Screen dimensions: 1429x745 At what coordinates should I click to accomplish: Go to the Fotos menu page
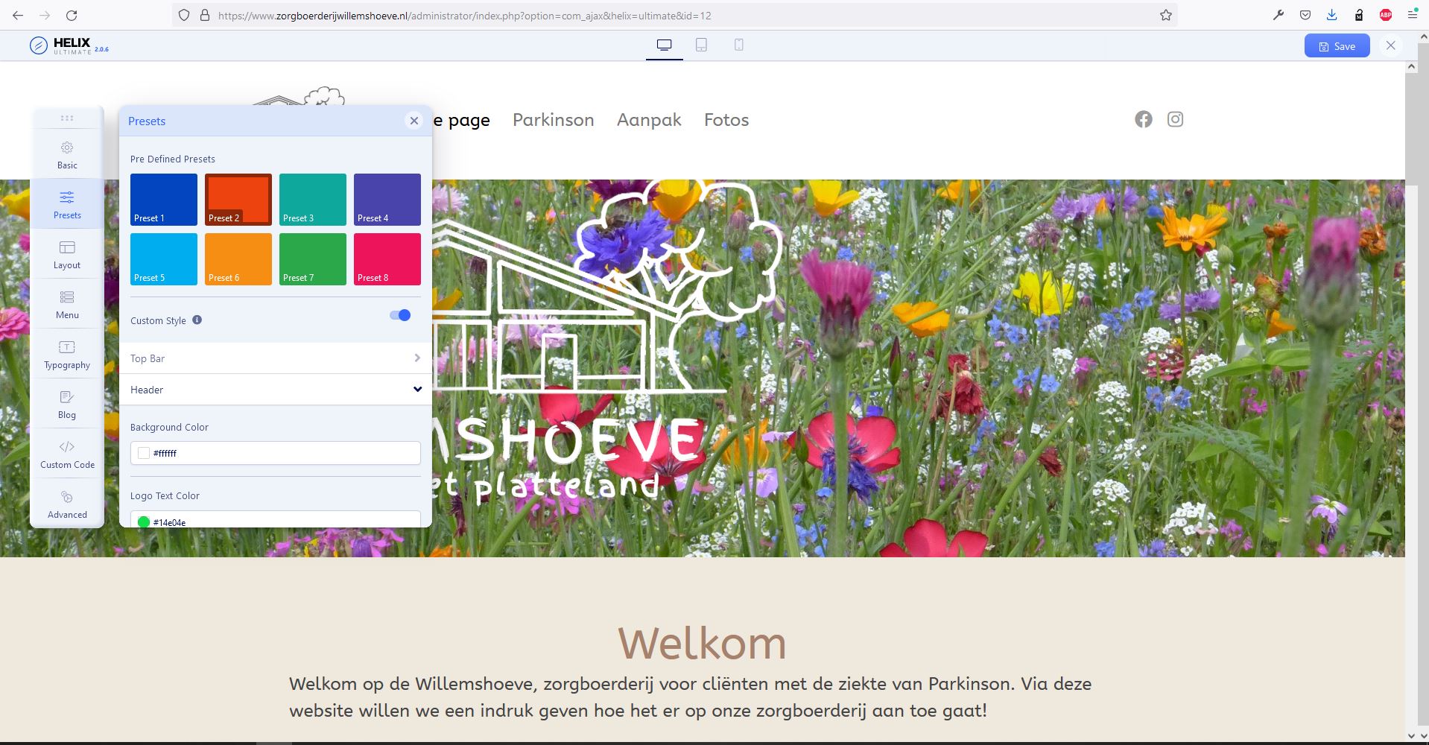726,120
